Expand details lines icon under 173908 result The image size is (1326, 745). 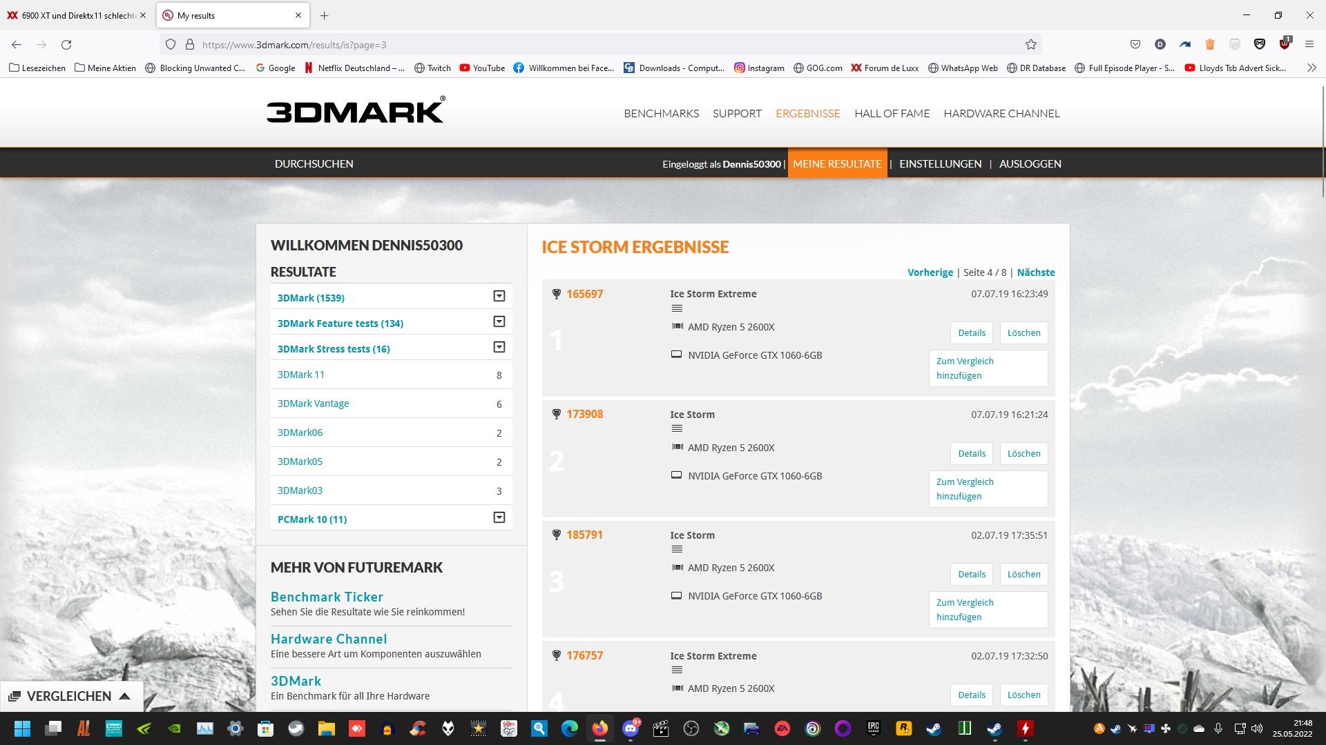point(677,429)
